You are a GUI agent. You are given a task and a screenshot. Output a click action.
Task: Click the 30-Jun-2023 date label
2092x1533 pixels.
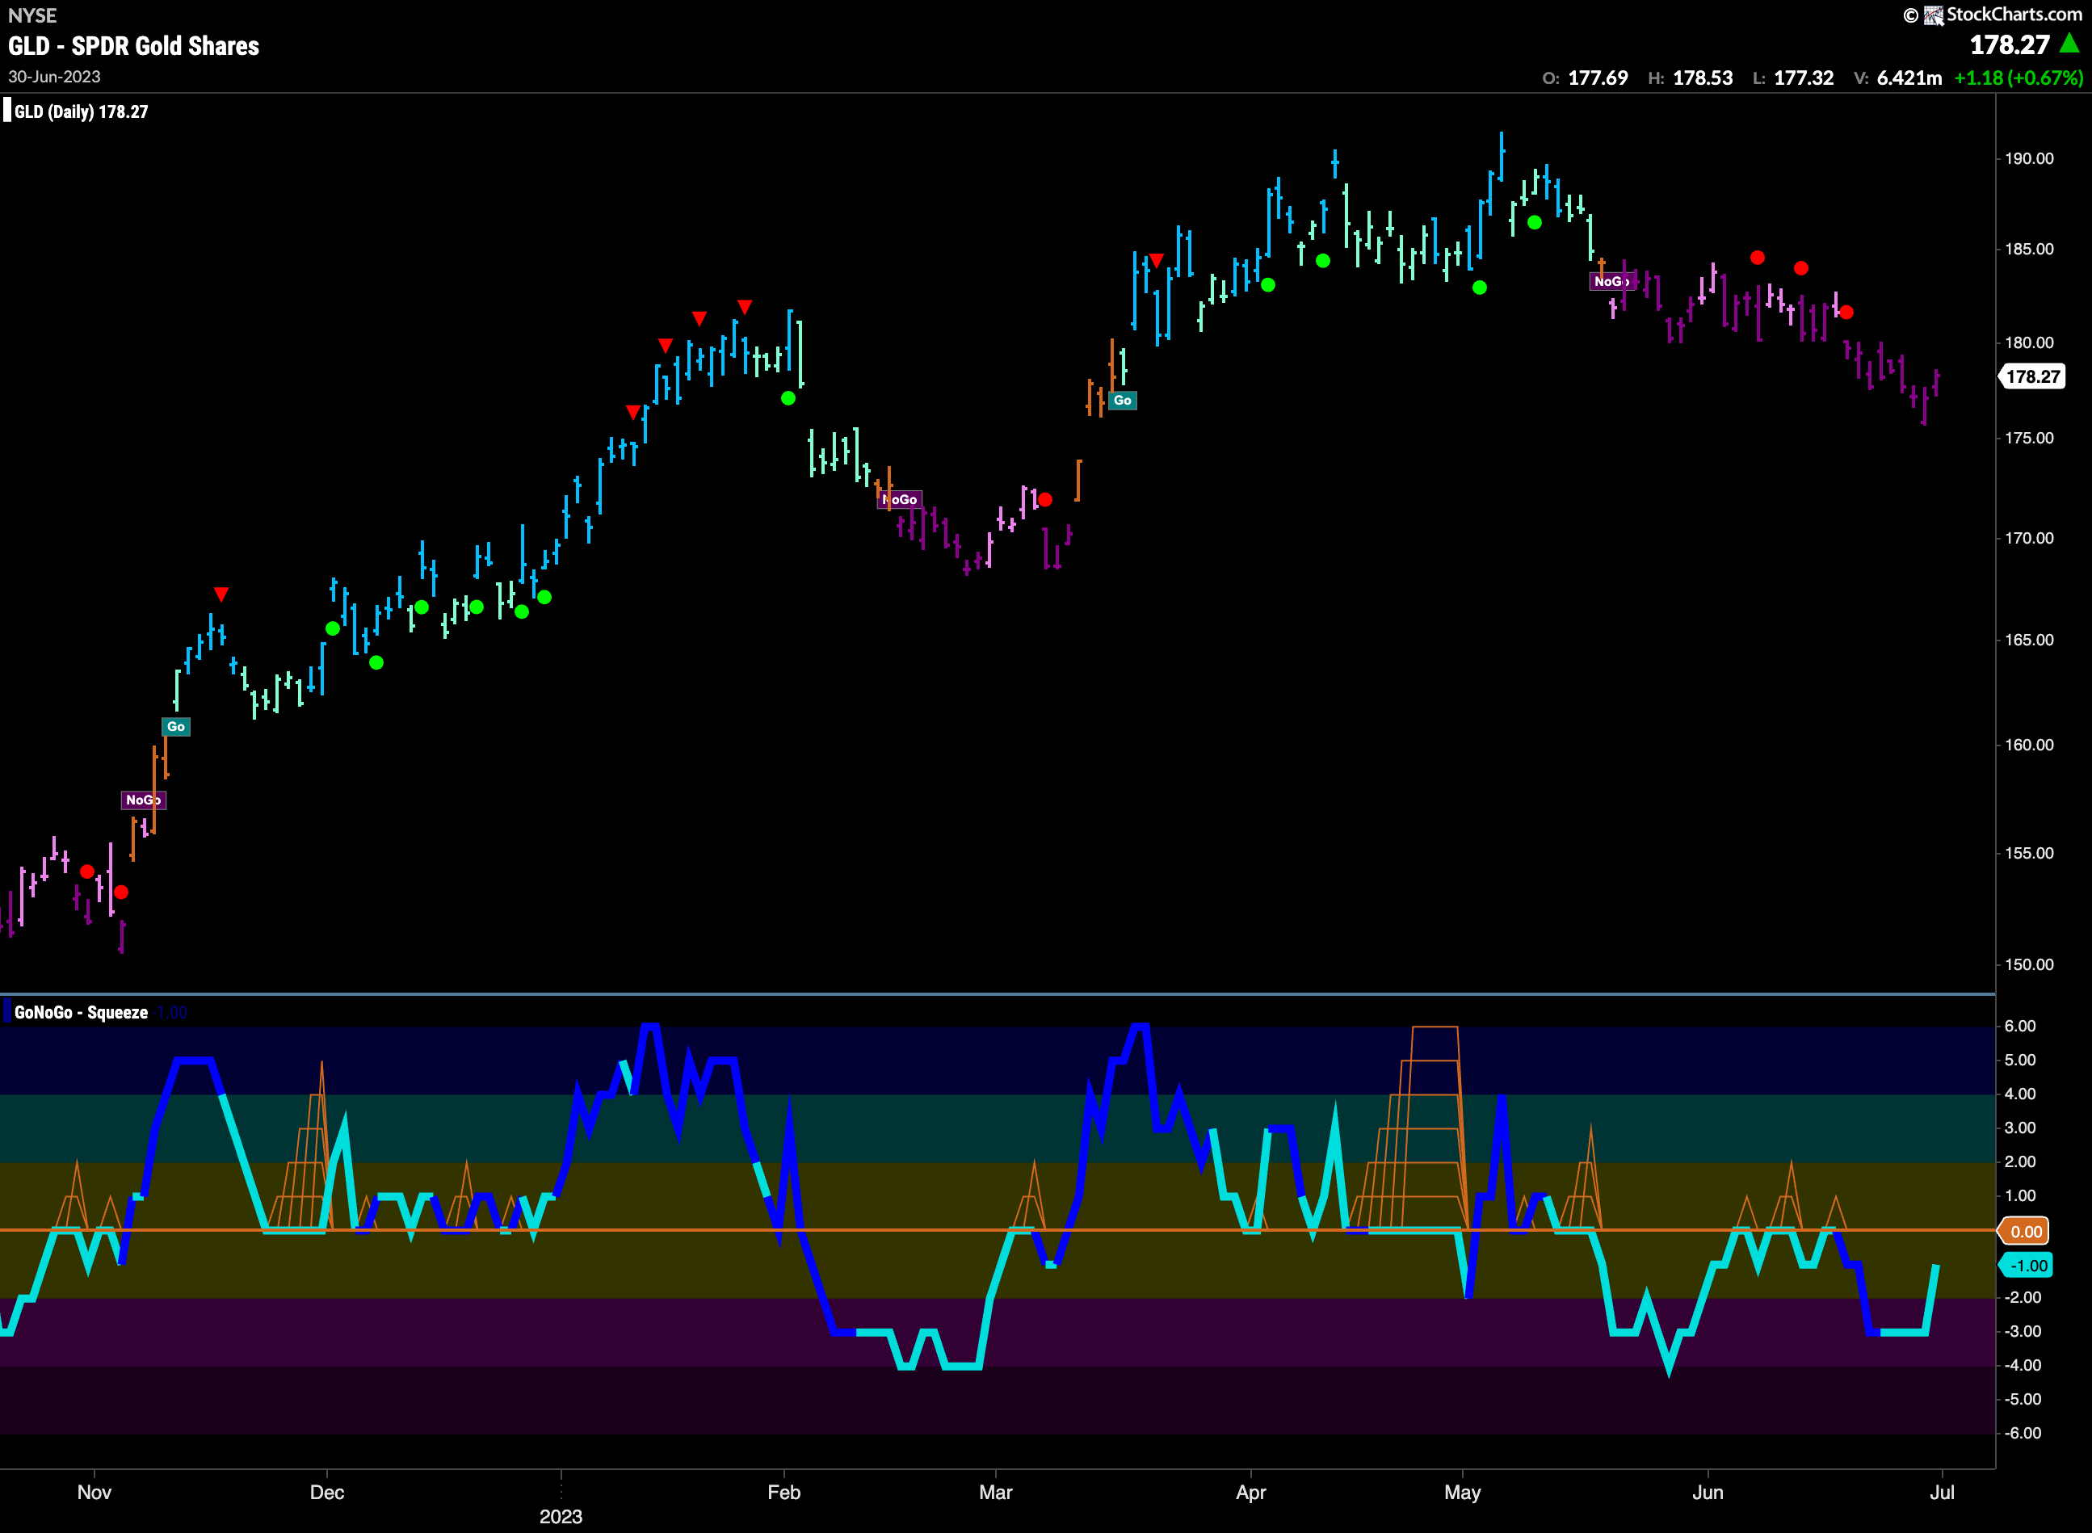pos(55,76)
